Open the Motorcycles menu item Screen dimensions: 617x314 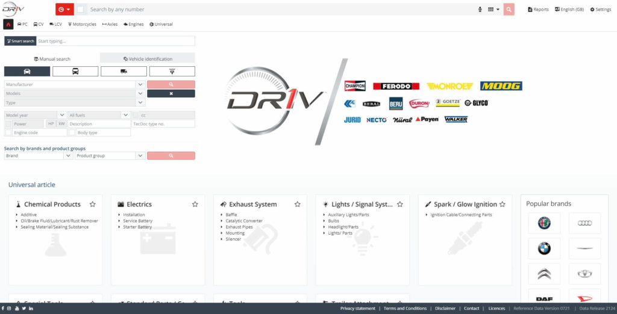[x=82, y=25]
